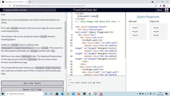Click the #left-well heading in preview

[x=133, y=21]
